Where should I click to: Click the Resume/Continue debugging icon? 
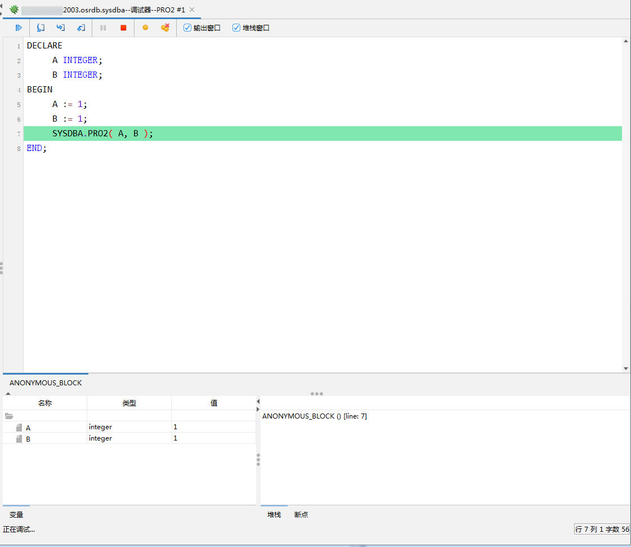pyautogui.click(x=19, y=28)
